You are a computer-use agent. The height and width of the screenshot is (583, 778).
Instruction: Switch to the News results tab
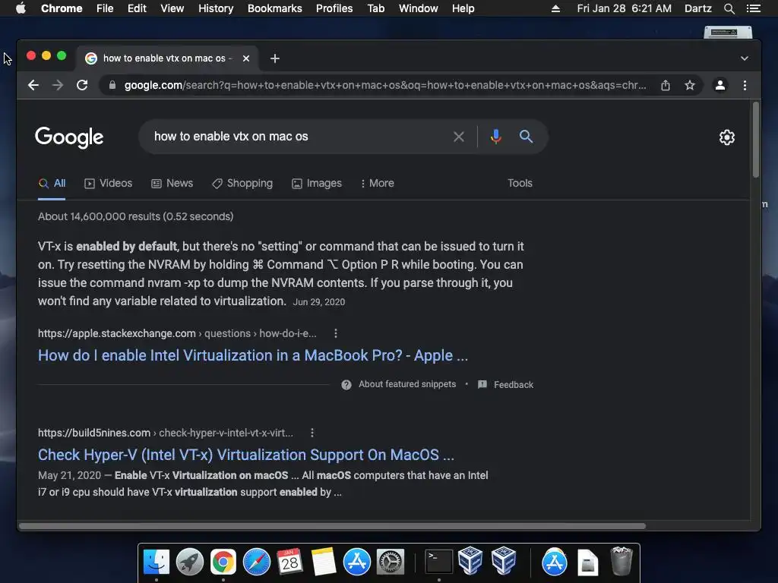click(x=172, y=184)
